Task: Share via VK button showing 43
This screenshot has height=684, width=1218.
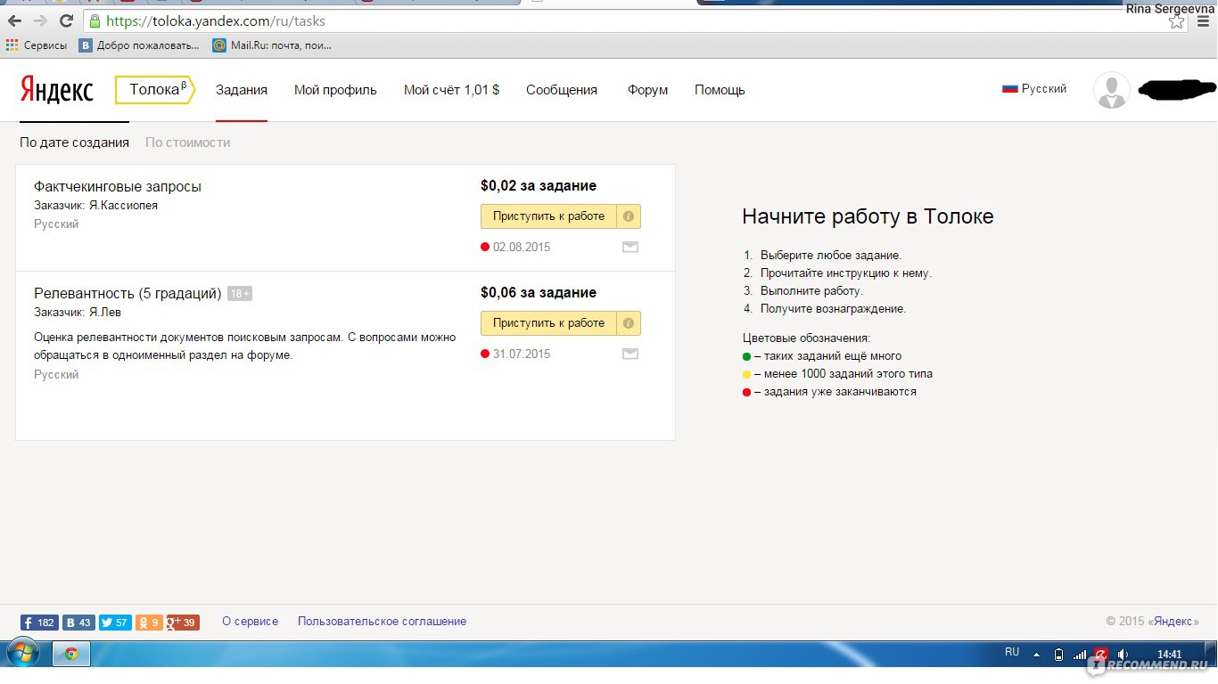Action: pyautogui.click(x=78, y=623)
